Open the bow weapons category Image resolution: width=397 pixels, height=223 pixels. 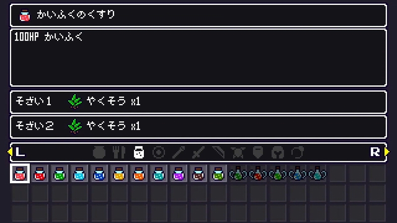[218, 153]
